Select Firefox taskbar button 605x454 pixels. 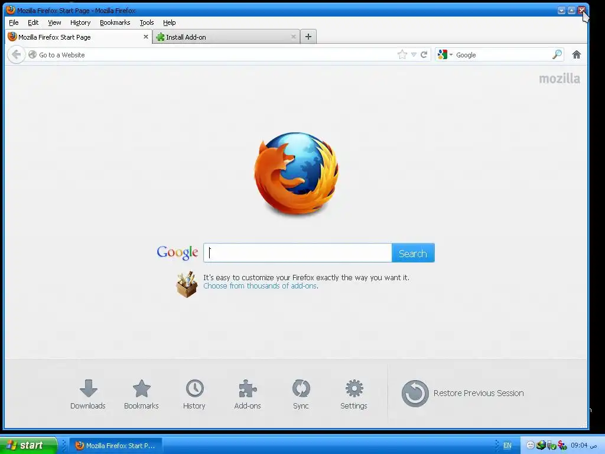(x=116, y=446)
